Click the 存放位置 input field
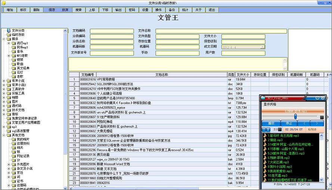The width and height of the screenshot is (332, 190). 177,42
